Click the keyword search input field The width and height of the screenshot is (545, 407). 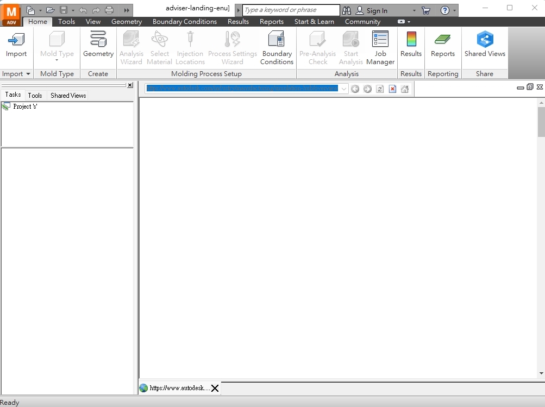click(x=291, y=10)
